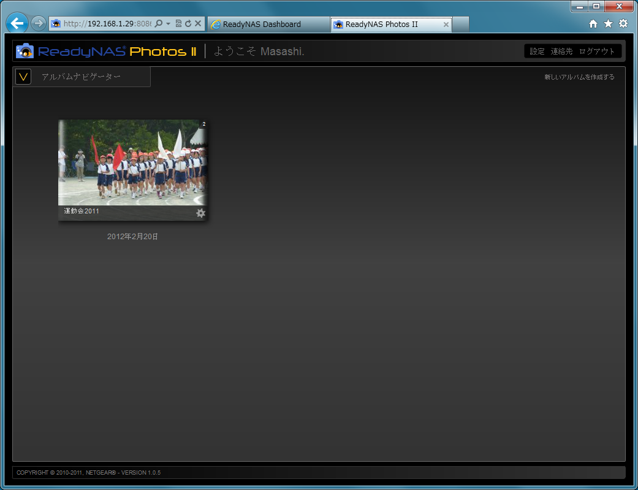This screenshot has width=638, height=490.
Task: Open the 運動会2011 album thumbnail
Action: pyautogui.click(x=132, y=163)
